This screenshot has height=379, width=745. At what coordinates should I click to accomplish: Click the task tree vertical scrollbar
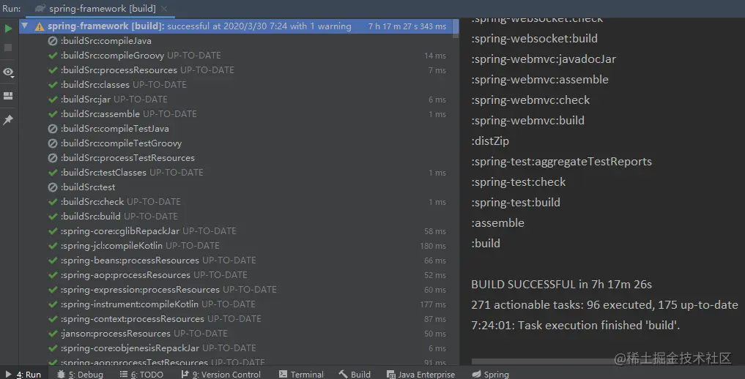click(456, 29)
